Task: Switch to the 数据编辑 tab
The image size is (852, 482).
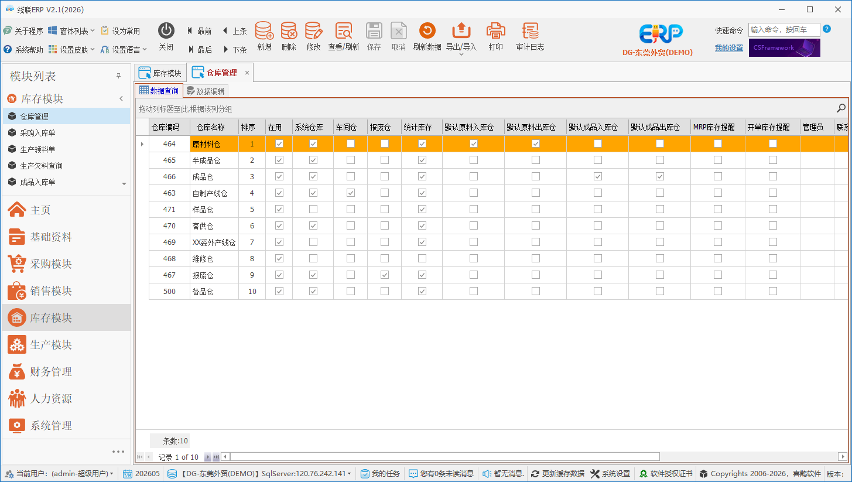Action: click(x=205, y=91)
